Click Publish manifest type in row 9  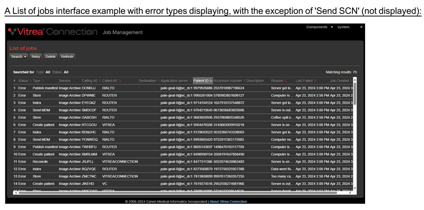pyautogui.click(x=45, y=147)
